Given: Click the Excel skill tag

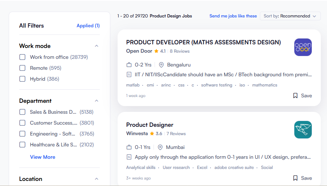Looking at the screenshot, I should pyautogui.click(x=202, y=167).
